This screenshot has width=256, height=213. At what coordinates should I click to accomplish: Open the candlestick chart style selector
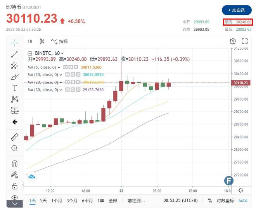click(42, 41)
